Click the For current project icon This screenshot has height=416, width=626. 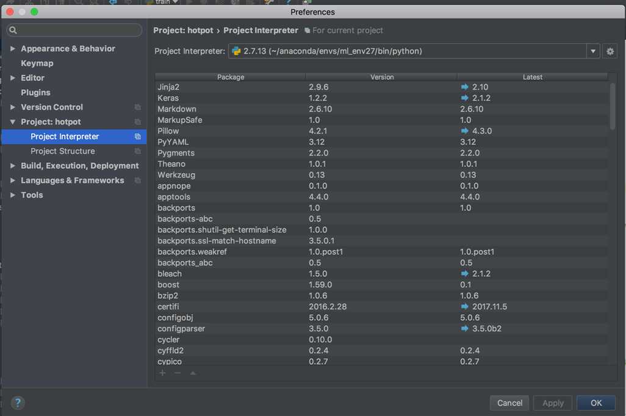coord(307,30)
